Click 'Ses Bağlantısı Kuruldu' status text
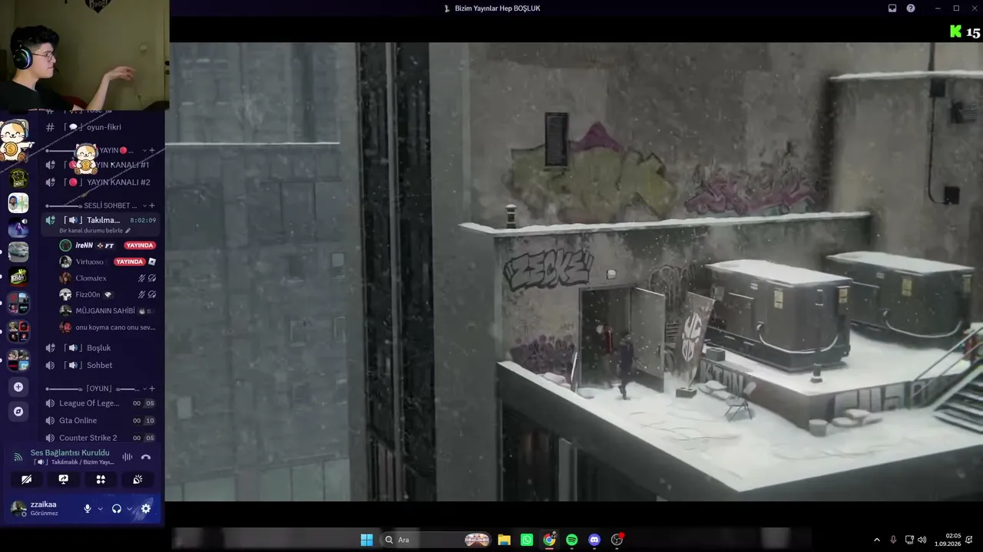 tap(70, 453)
